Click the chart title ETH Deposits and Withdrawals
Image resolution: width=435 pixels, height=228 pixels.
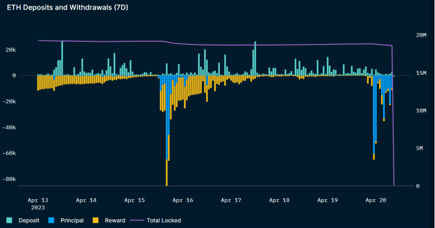[x=68, y=7]
